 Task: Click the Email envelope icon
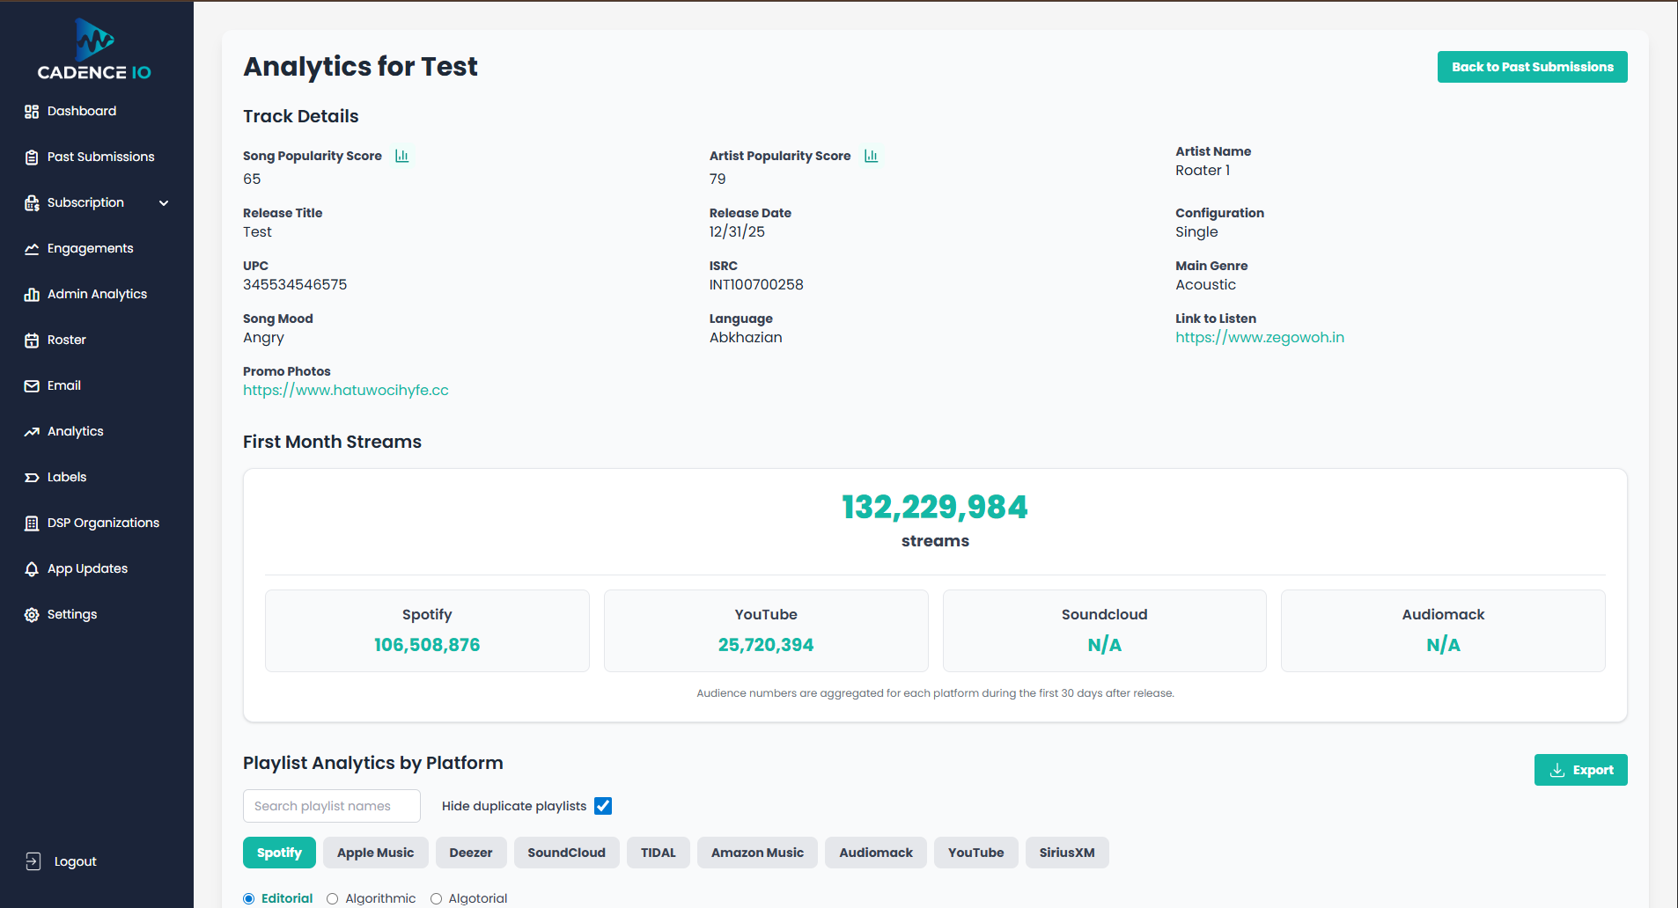point(32,386)
